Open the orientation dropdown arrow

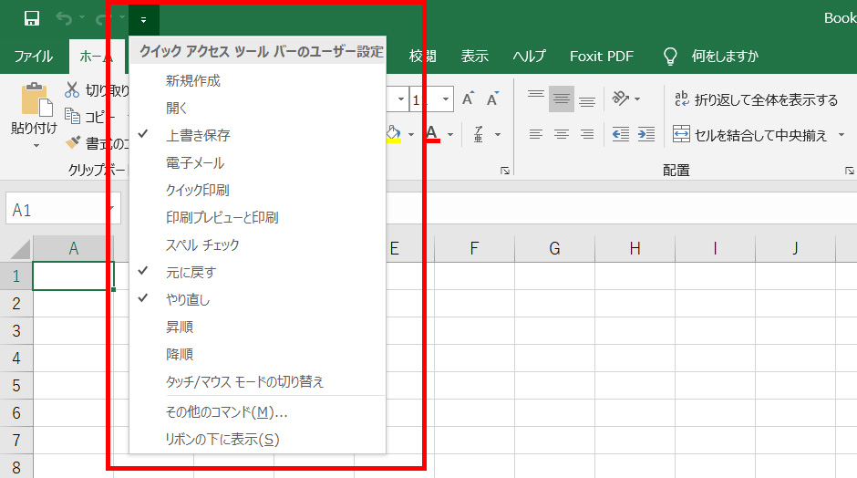click(637, 99)
